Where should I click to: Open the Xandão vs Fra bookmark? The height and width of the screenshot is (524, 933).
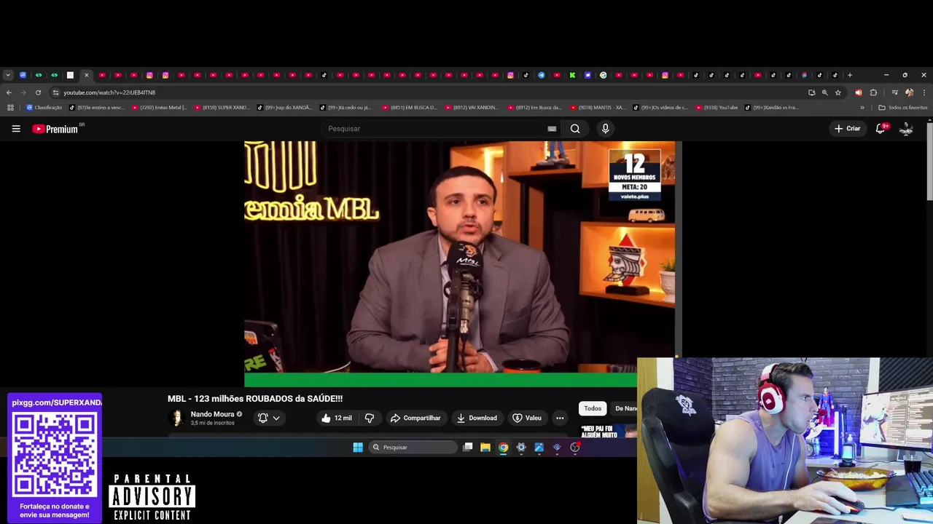point(772,108)
